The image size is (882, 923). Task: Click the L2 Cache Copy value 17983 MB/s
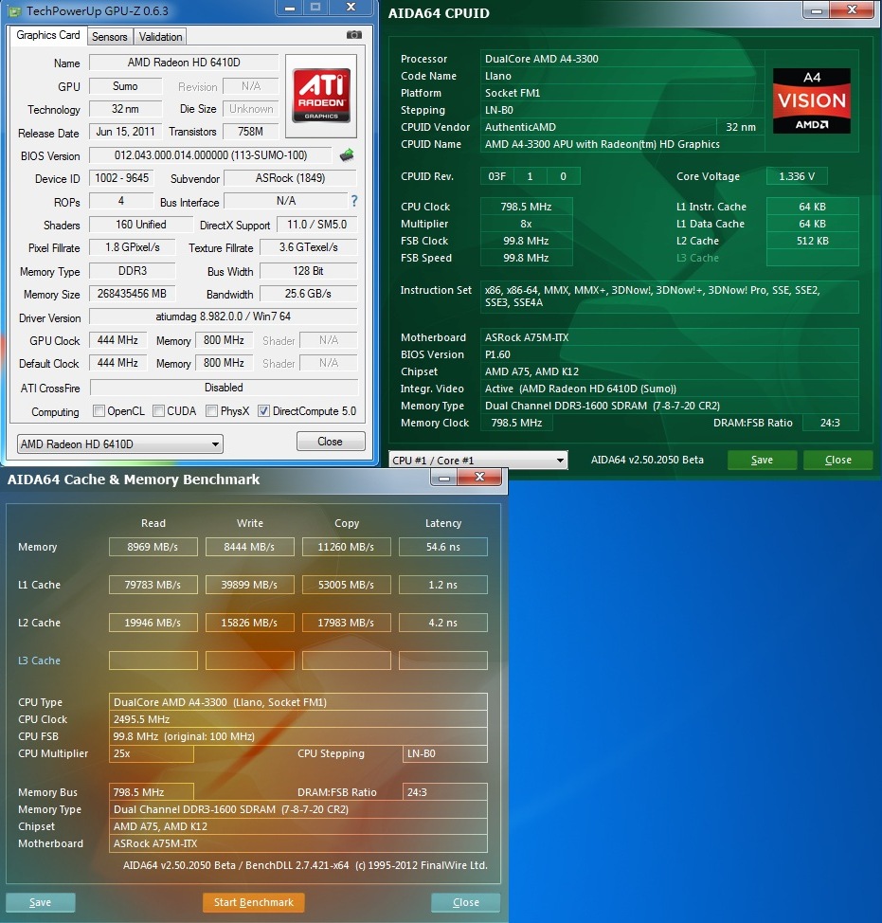click(x=346, y=623)
